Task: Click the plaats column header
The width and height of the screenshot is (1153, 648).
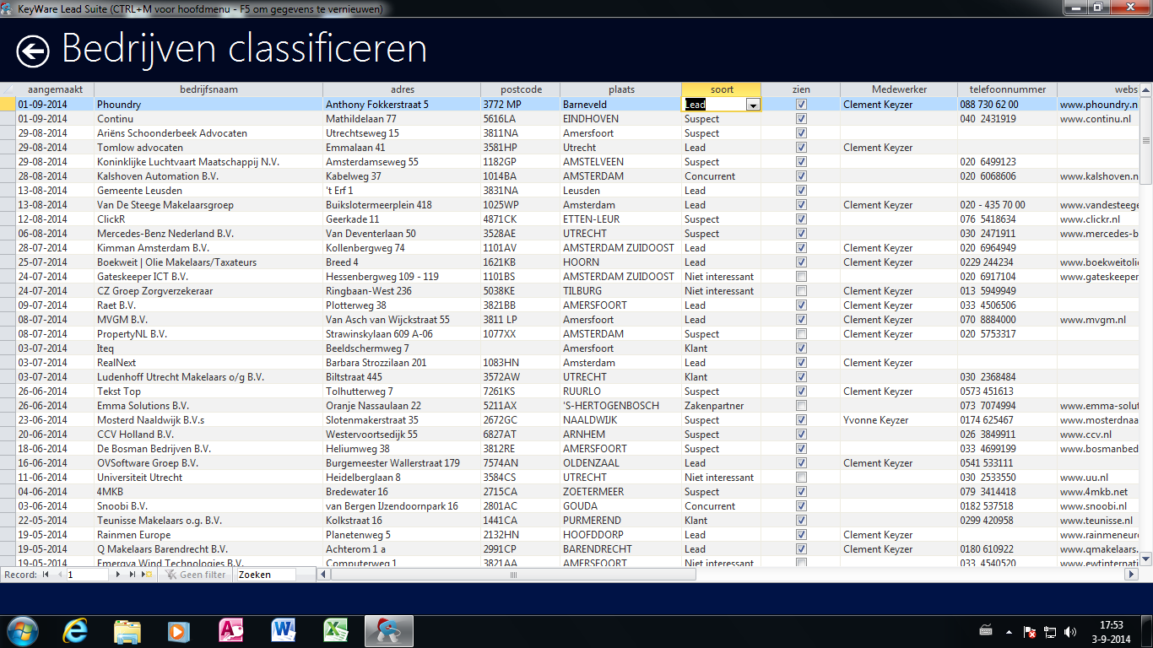Action: coord(621,89)
